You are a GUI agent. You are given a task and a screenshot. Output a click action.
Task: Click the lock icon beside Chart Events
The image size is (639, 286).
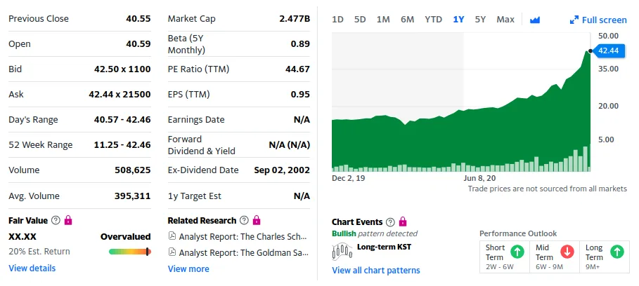point(403,222)
